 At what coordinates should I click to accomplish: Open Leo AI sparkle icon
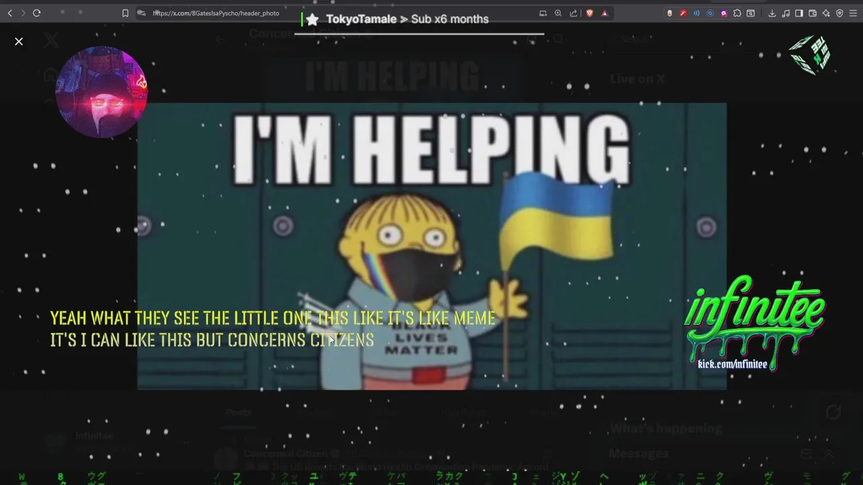[x=826, y=13]
